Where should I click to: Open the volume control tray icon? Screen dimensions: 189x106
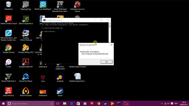[169, 103]
